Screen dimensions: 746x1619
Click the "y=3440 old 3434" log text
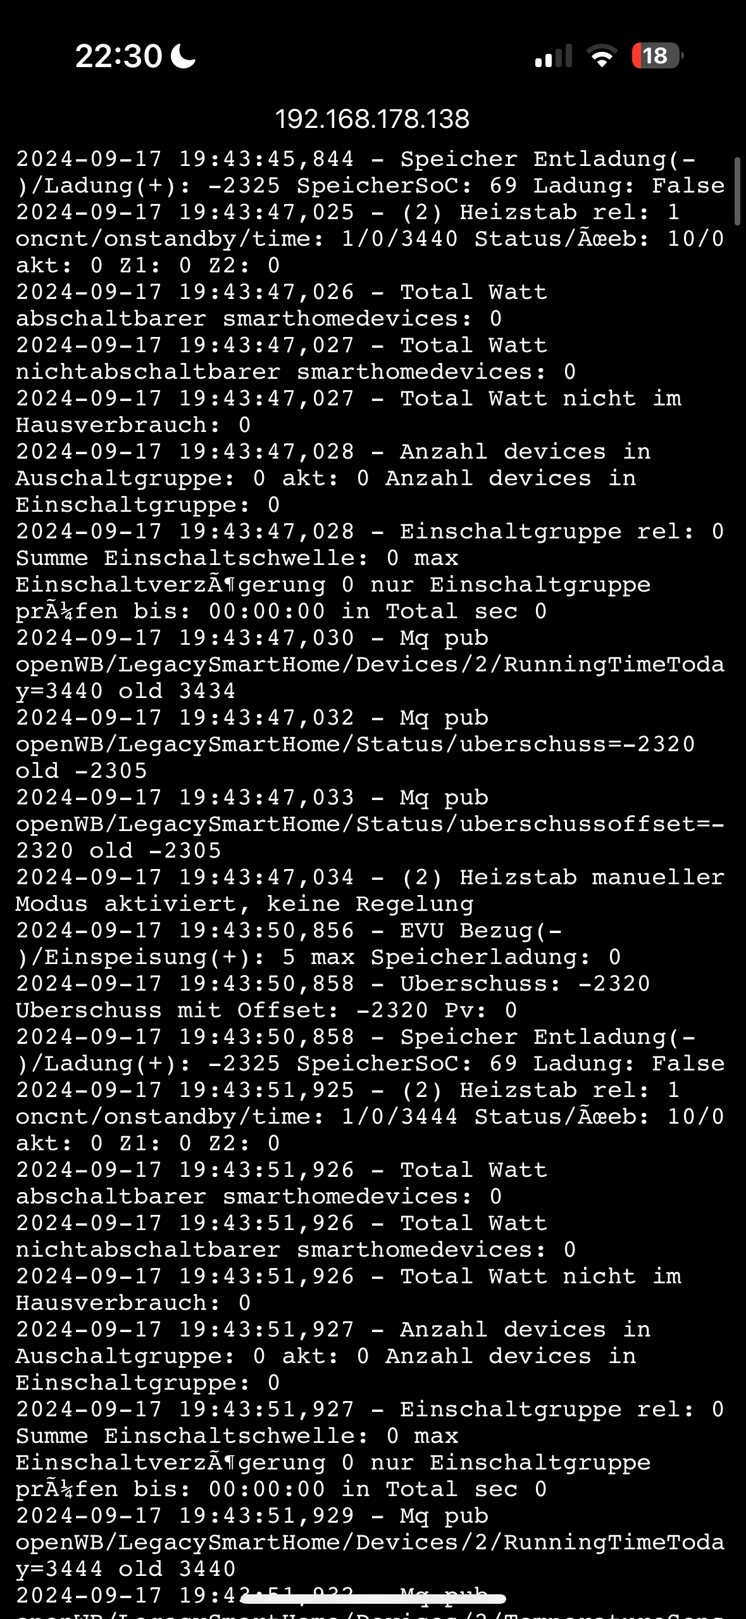click(x=125, y=691)
